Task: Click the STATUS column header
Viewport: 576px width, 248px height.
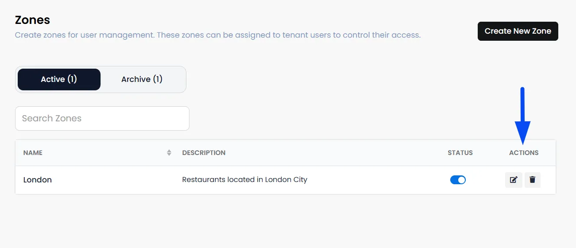Action: click(460, 153)
